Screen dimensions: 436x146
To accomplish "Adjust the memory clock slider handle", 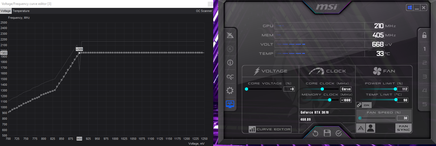I will point(330,100).
